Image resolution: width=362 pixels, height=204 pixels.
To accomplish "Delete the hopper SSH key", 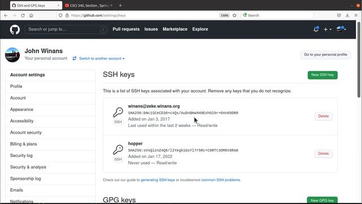I will pyautogui.click(x=323, y=154).
